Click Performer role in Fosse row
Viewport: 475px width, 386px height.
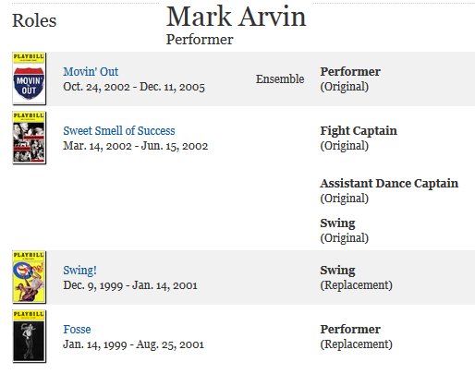click(x=350, y=329)
